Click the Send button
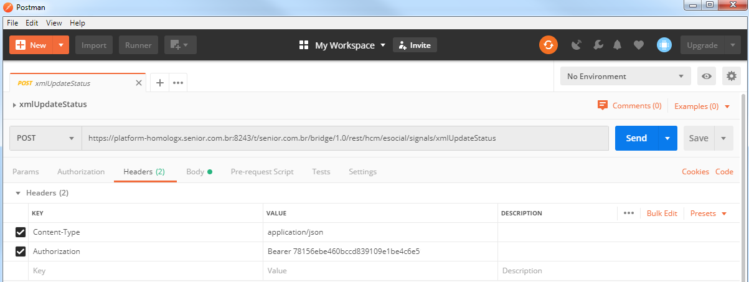 pos(636,138)
